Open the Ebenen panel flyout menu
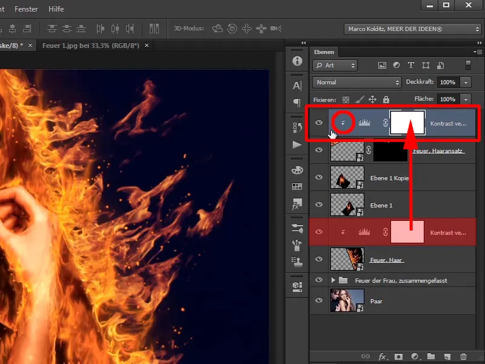485x364 pixels. [478, 52]
